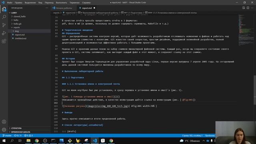256x144 pixels.
Task: Click the weather widget showing 1°C
Action: [190, 141]
